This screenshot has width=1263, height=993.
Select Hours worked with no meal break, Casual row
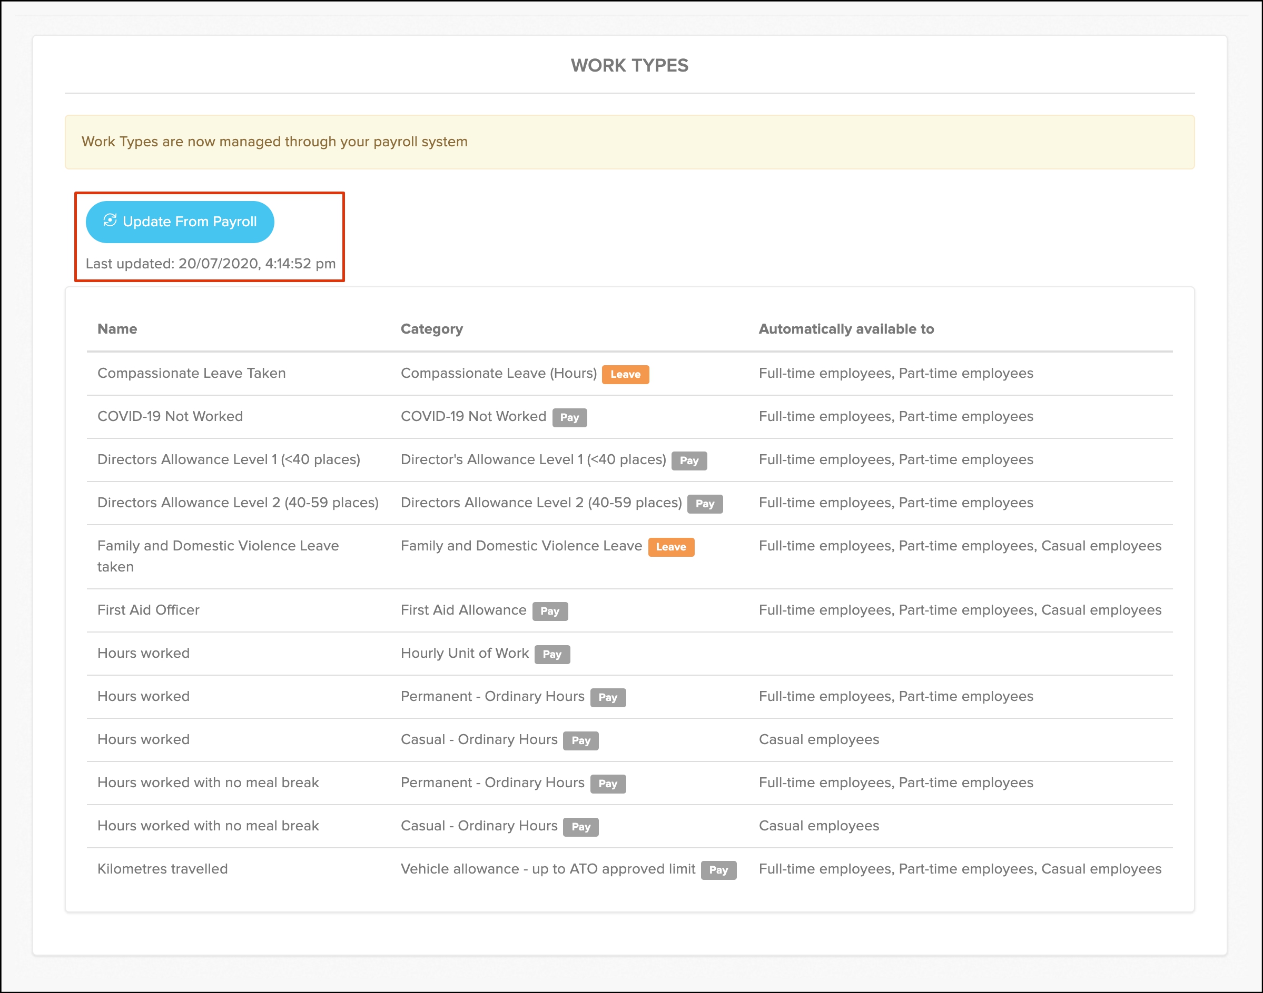coord(208,826)
